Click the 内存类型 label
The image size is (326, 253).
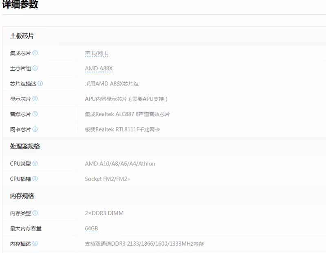[20, 213]
